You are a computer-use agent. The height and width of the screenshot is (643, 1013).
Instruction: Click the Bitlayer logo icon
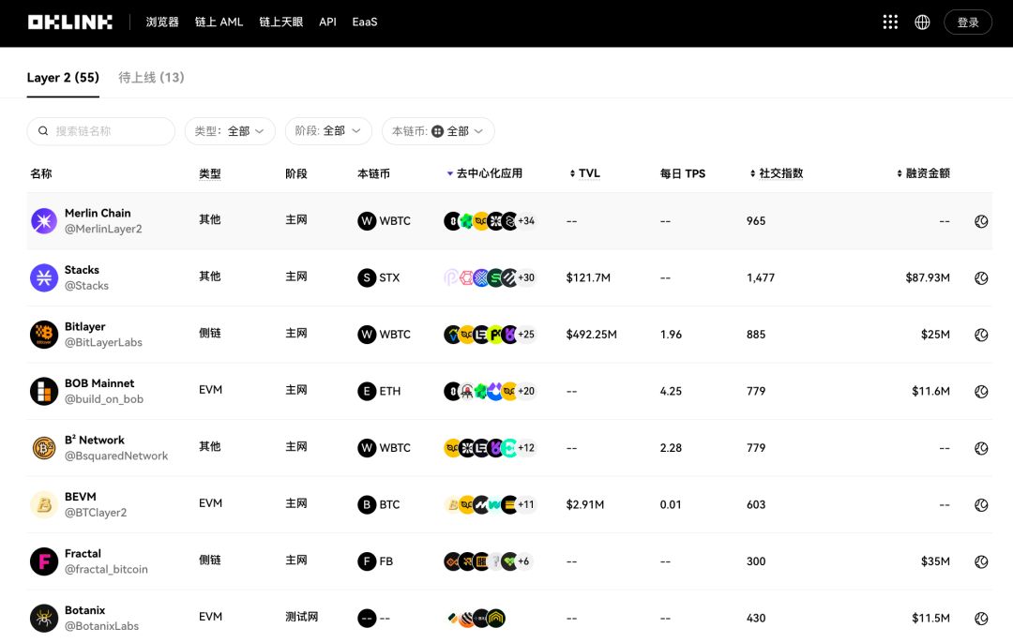tap(44, 335)
